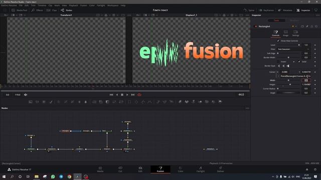The height and width of the screenshot is (180, 321).
Task: Go to the Edit page
Action: pyautogui.click(x=140, y=169)
